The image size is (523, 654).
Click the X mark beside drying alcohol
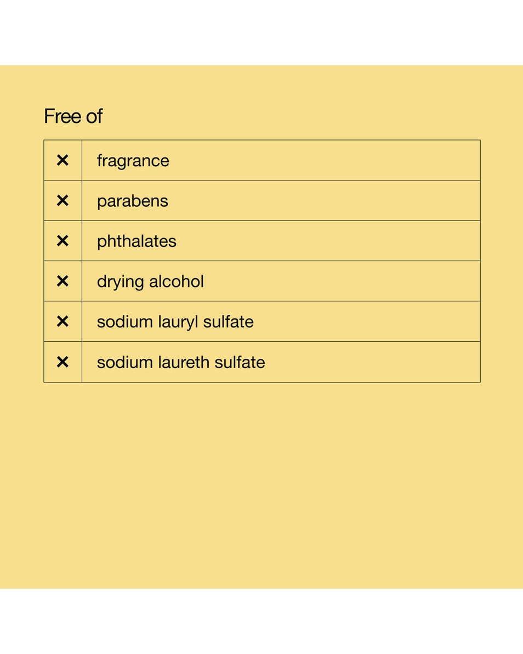pyautogui.click(x=62, y=281)
